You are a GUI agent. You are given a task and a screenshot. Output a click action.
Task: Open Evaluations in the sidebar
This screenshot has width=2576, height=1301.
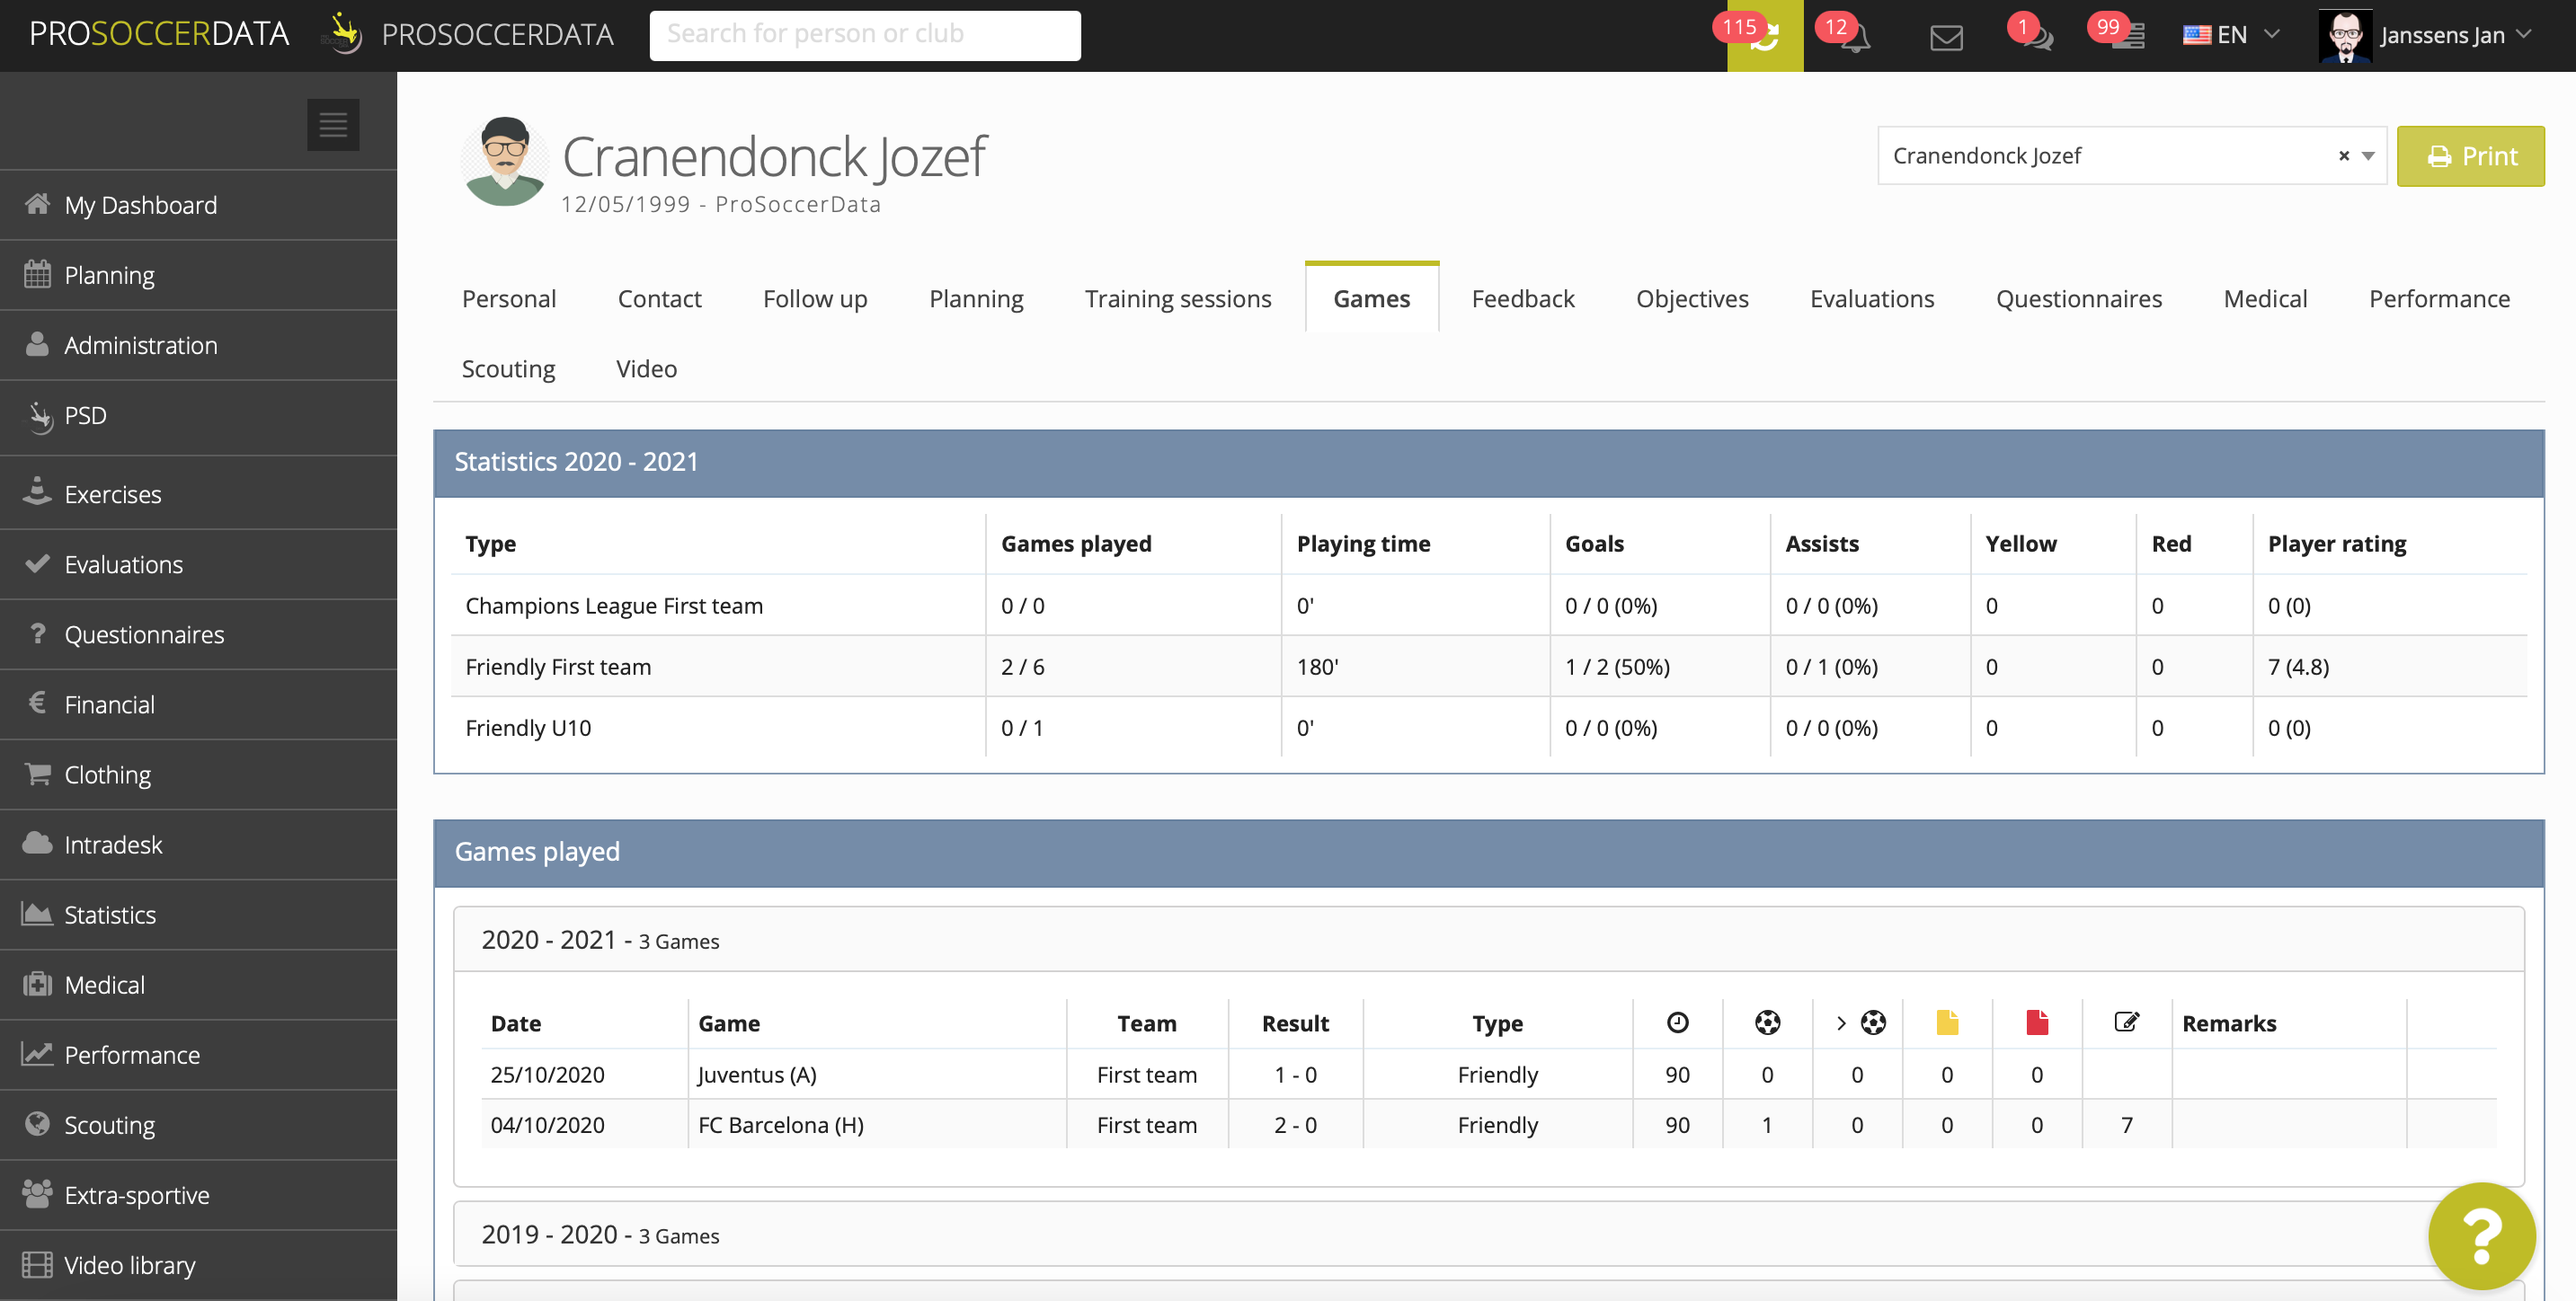[198, 564]
